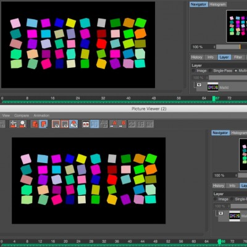Click the highlighted orange document icon

coord(44,124)
